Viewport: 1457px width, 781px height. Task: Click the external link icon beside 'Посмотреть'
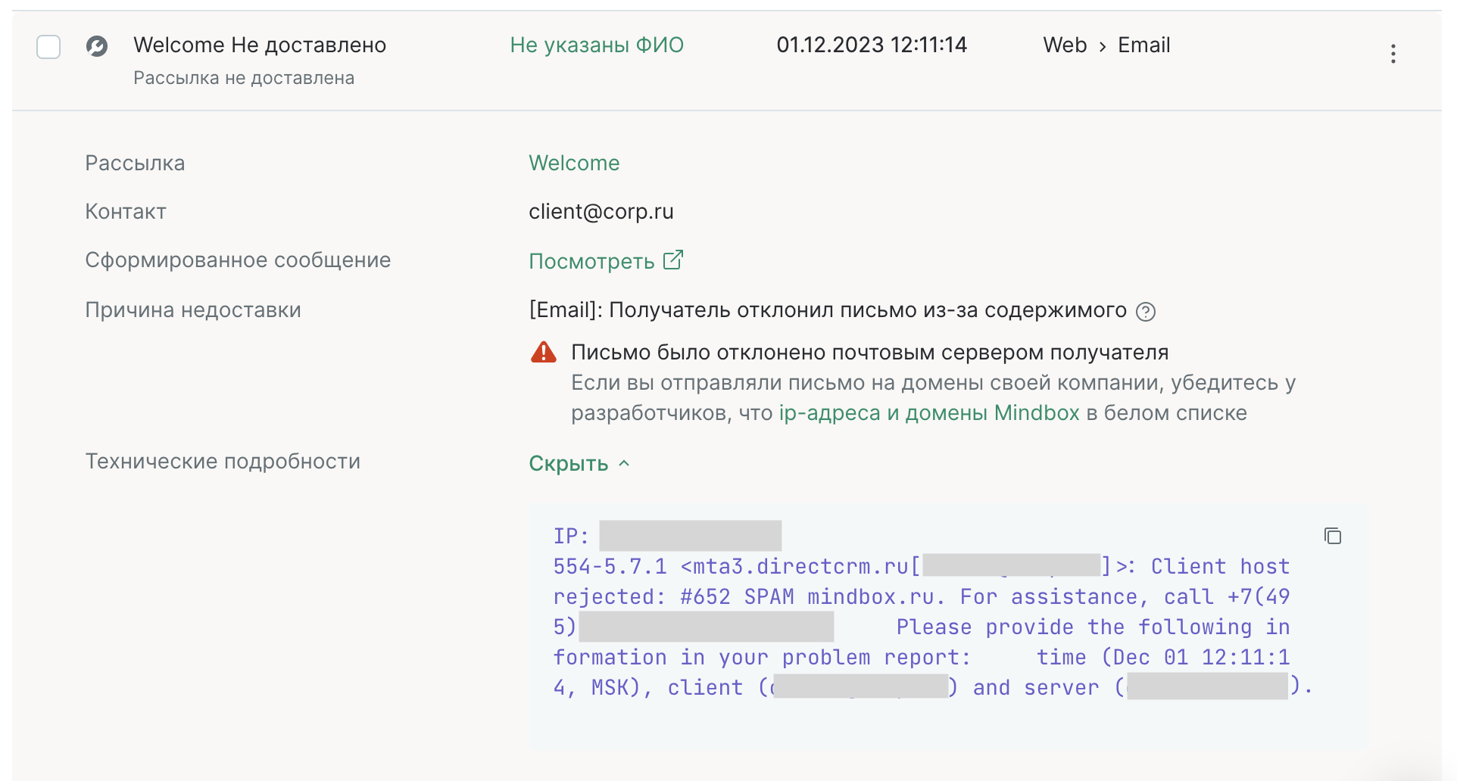[x=673, y=260]
